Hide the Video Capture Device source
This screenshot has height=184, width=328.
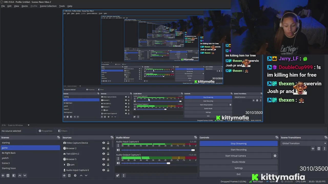pyautogui.click(x=104, y=143)
